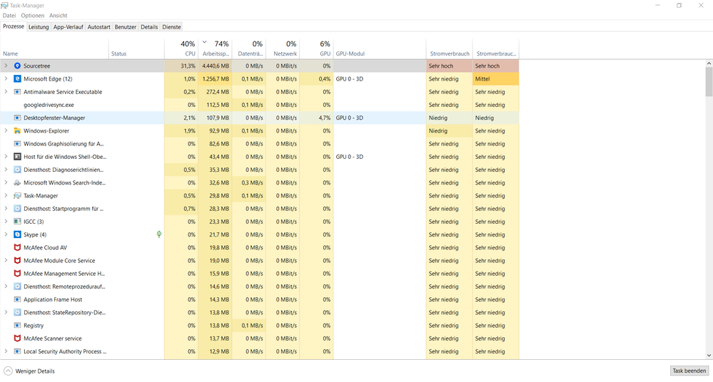
Task: Expand the Microsoft Edge (12) process group
Action: 6,78
